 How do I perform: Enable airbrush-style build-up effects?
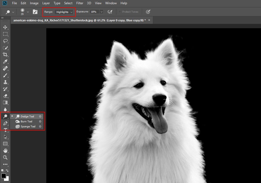(110, 12)
